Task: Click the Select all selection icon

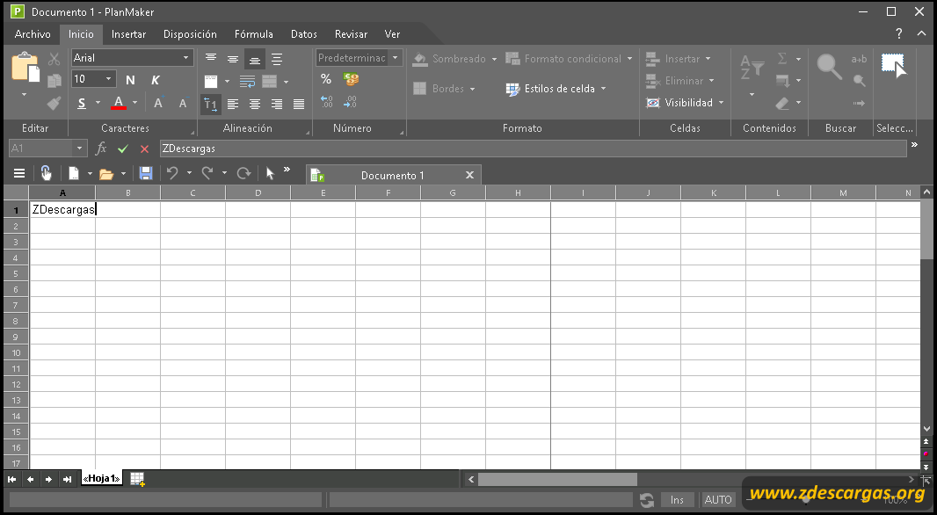Action: coord(894,66)
